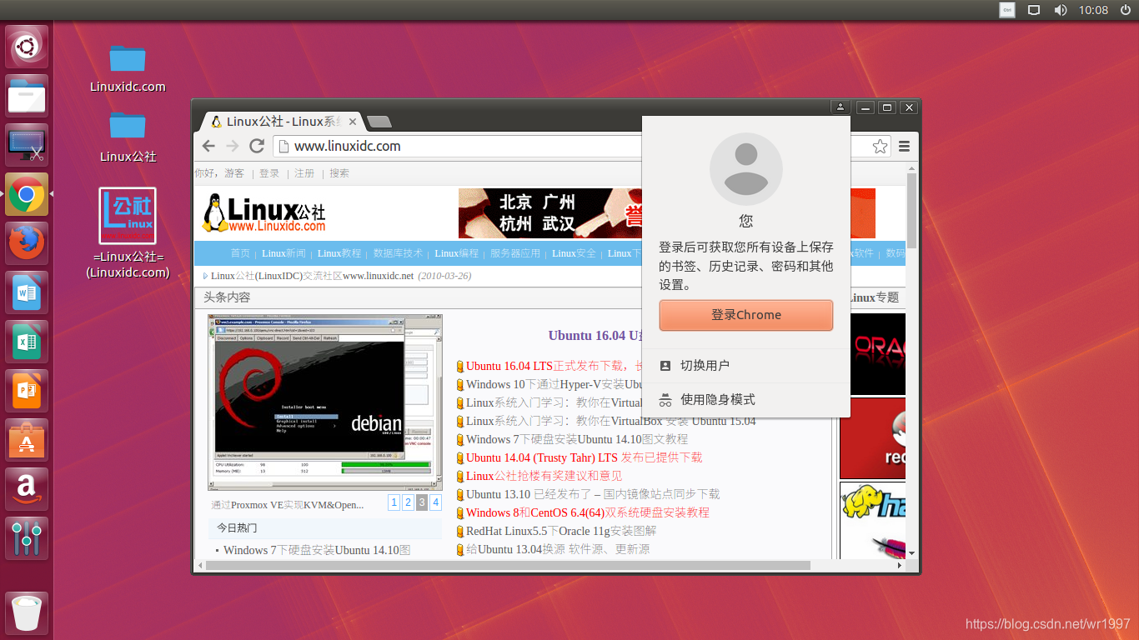Click the page scrollbar down arrow
This screenshot has height=640, width=1139.
[911, 552]
